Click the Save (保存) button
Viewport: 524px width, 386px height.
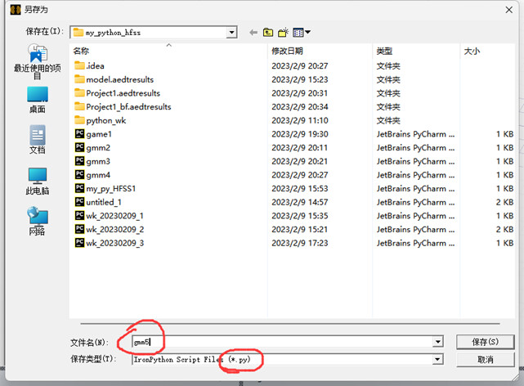pos(485,342)
